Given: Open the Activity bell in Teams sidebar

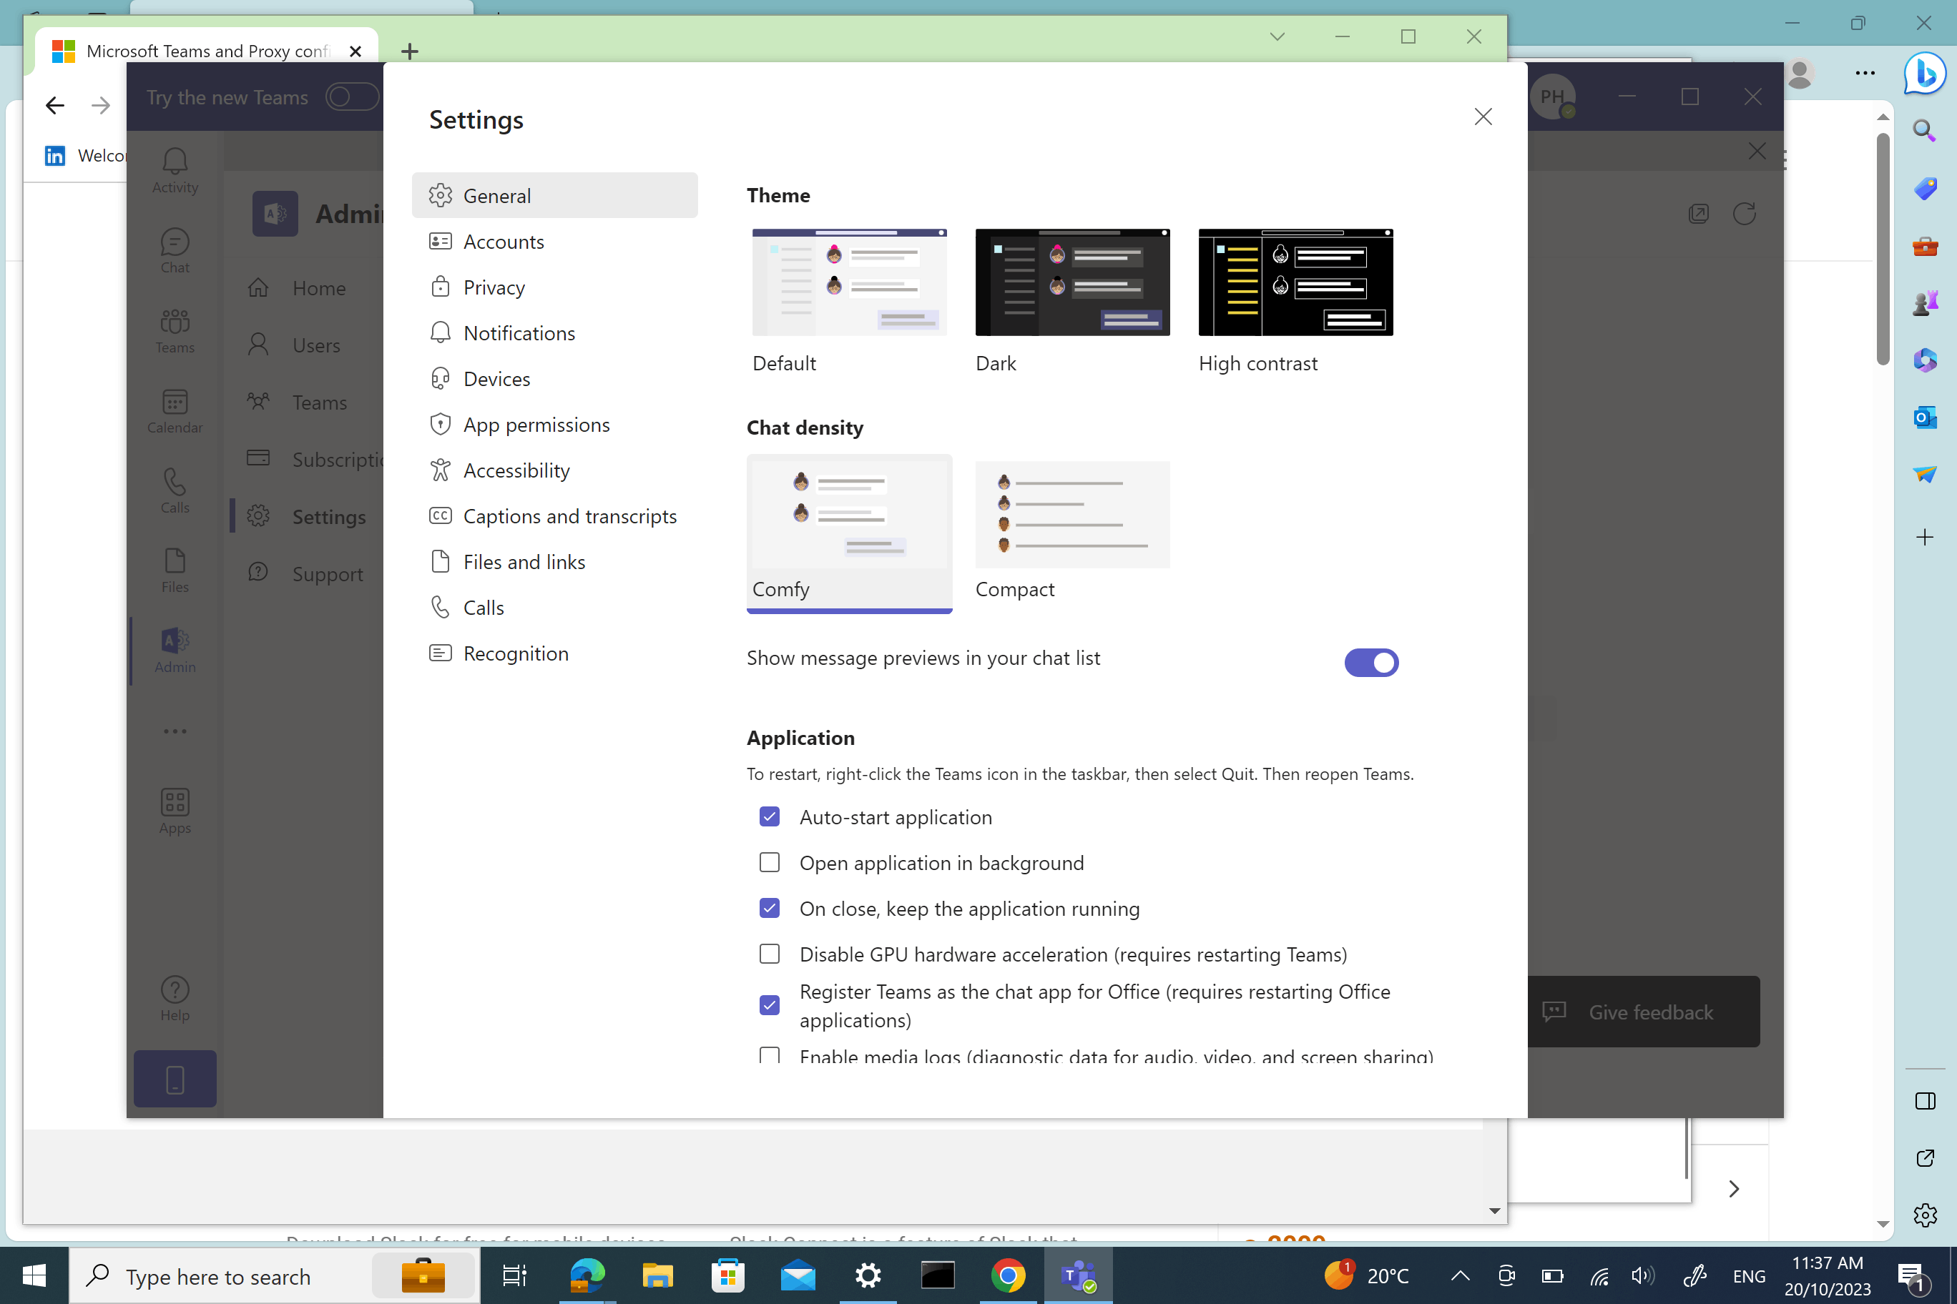Looking at the screenshot, I should pyautogui.click(x=175, y=169).
